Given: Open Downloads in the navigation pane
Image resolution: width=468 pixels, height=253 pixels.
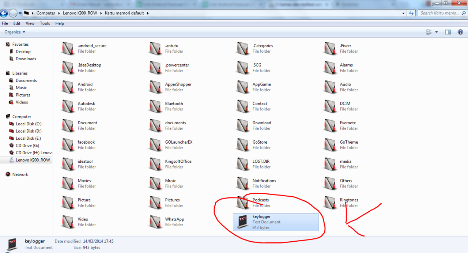Looking at the screenshot, I should pyautogui.click(x=26, y=59).
